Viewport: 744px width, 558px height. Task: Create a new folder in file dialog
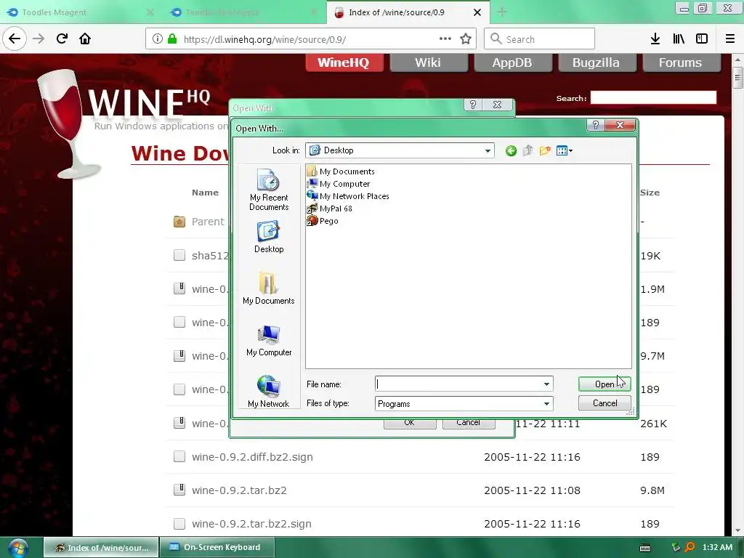tap(545, 151)
